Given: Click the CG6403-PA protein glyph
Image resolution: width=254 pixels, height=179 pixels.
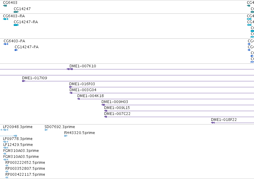Looking at the screenshot, I should [6, 44].
